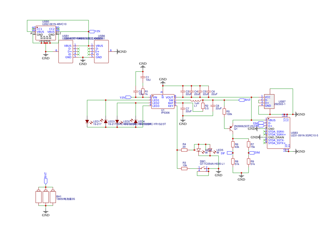The image size is (334, 236).
Task: Click the GND symbol below battery holder
Action: click(45, 213)
